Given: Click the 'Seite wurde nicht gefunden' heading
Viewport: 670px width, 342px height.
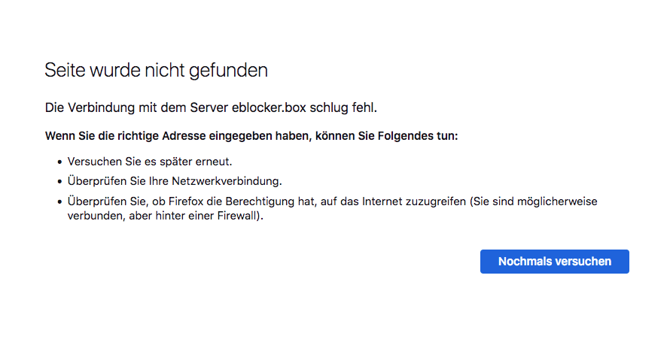Looking at the screenshot, I should pyautogui.click(x=156, y=71).
